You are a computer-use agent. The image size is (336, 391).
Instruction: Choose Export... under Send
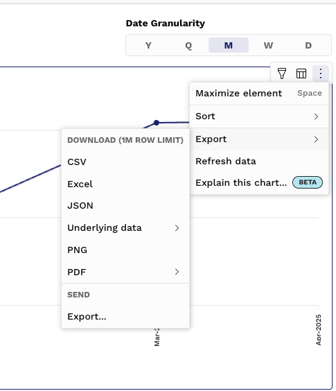coord(125,317)
